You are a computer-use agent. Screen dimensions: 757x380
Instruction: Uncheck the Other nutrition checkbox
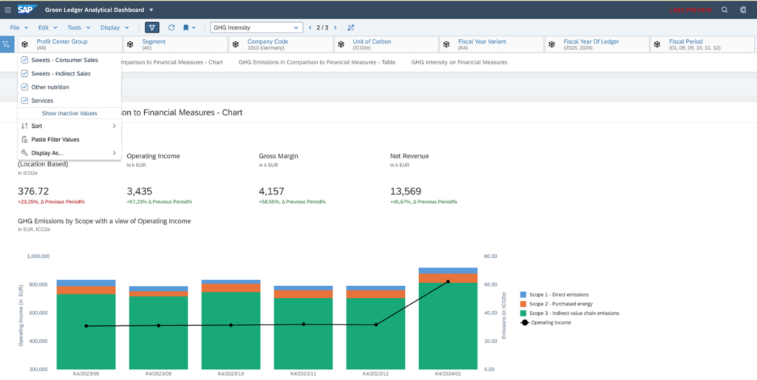point(25,87)
